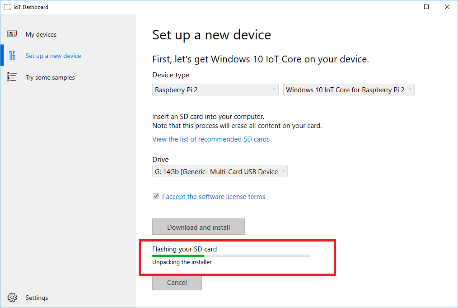This screenshot has width=458, height=308.
Task: Click the 'Flashing your SD card' status text
Action: [184, 249]
